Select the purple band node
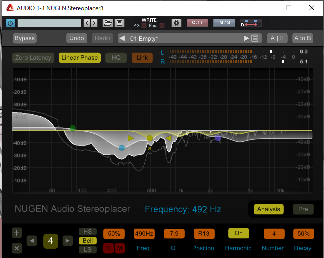Screen dimensions: 324x258 (218, 138)
